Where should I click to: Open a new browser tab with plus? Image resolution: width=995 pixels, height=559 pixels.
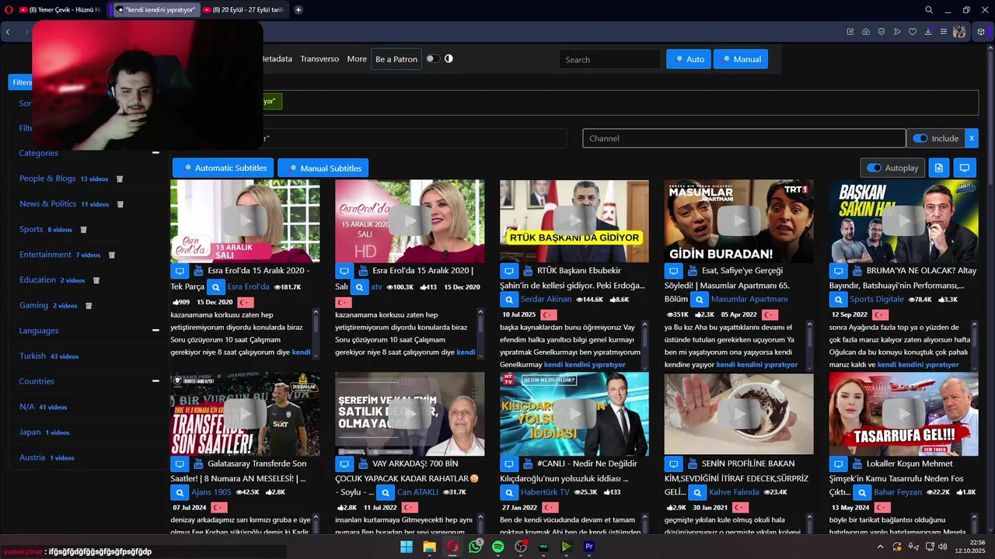(298, 10)
